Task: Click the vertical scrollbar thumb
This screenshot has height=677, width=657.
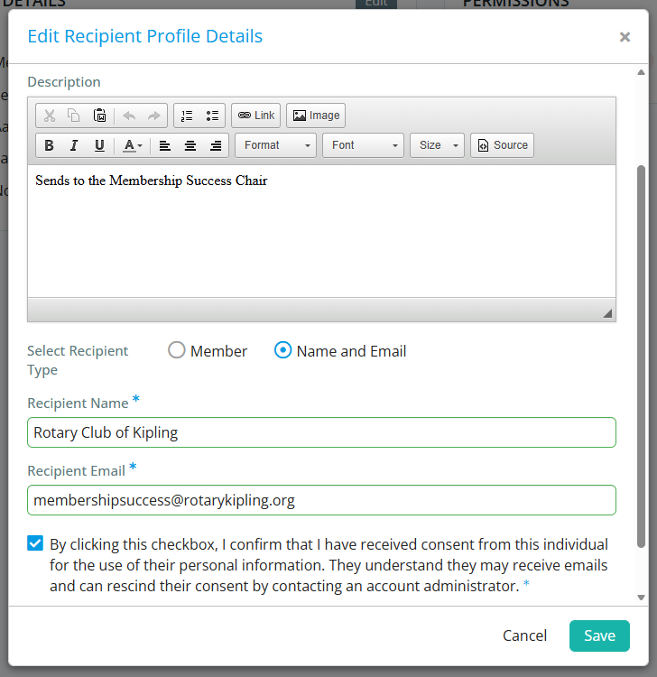Action: coord(641,357)
